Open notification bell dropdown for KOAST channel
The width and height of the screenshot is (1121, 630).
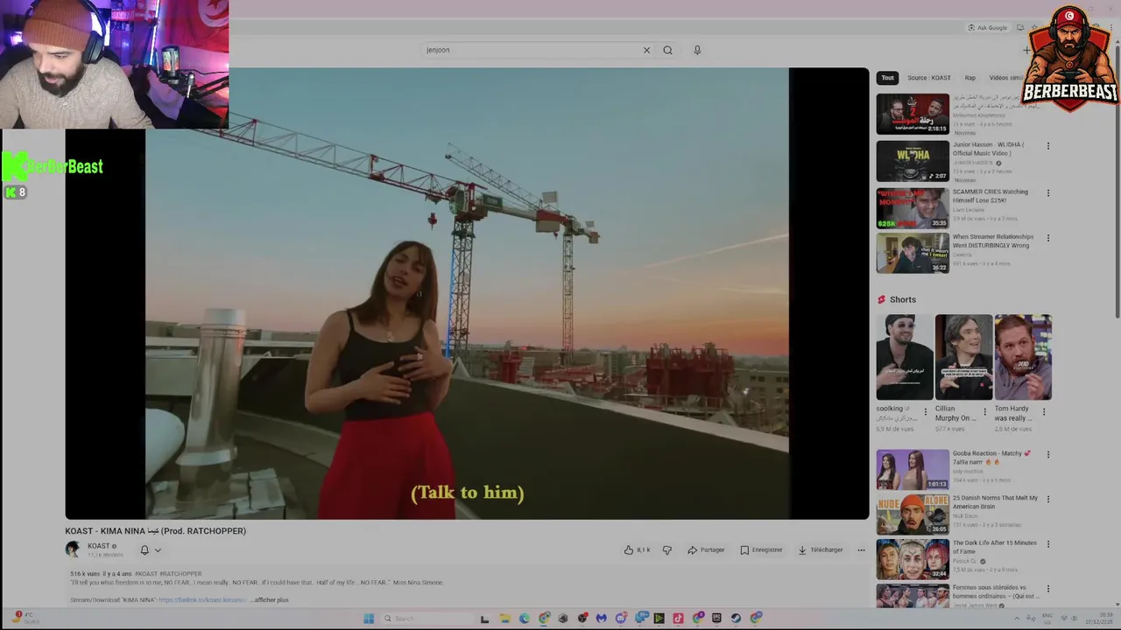(x=151, y=550)
